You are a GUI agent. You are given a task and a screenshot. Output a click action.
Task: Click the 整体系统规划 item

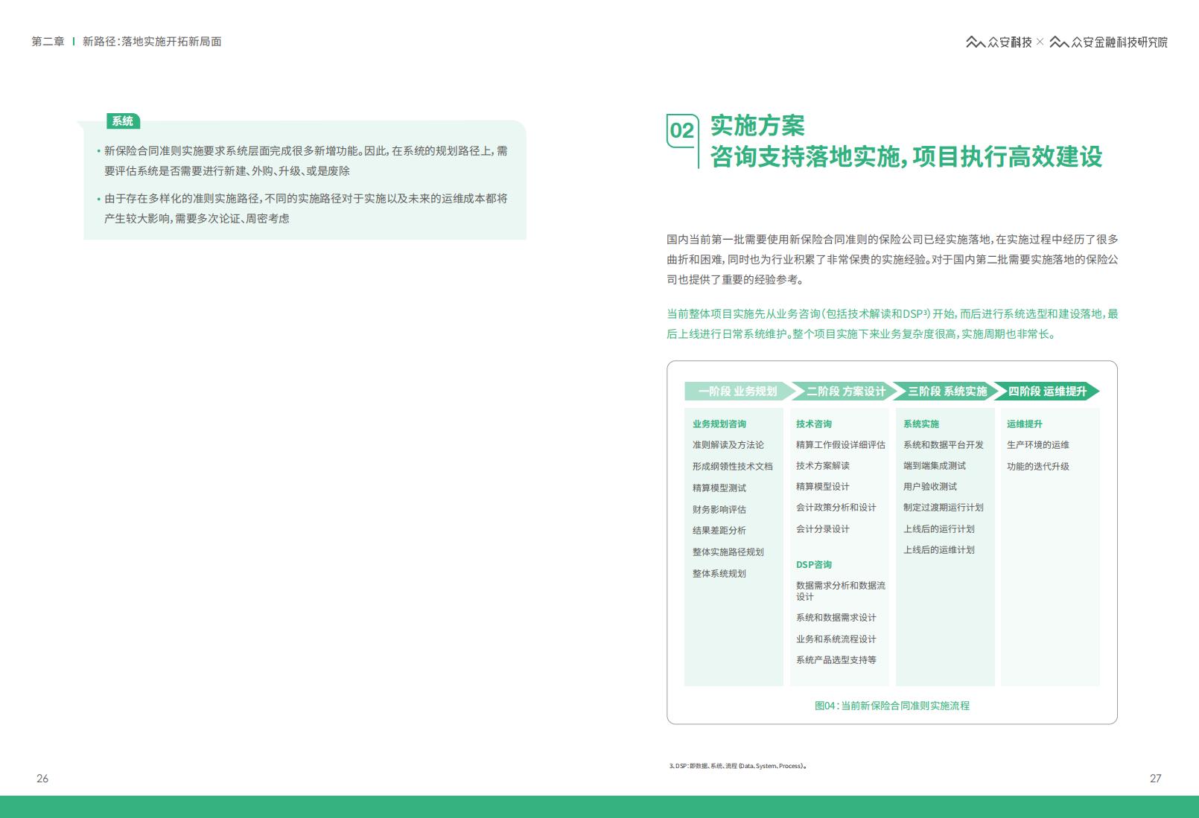tap(719, 574)
